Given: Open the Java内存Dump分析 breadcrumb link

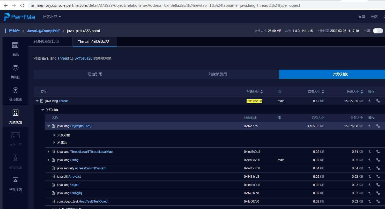Looking at the screenshot, I should click(x=43, y=31).
